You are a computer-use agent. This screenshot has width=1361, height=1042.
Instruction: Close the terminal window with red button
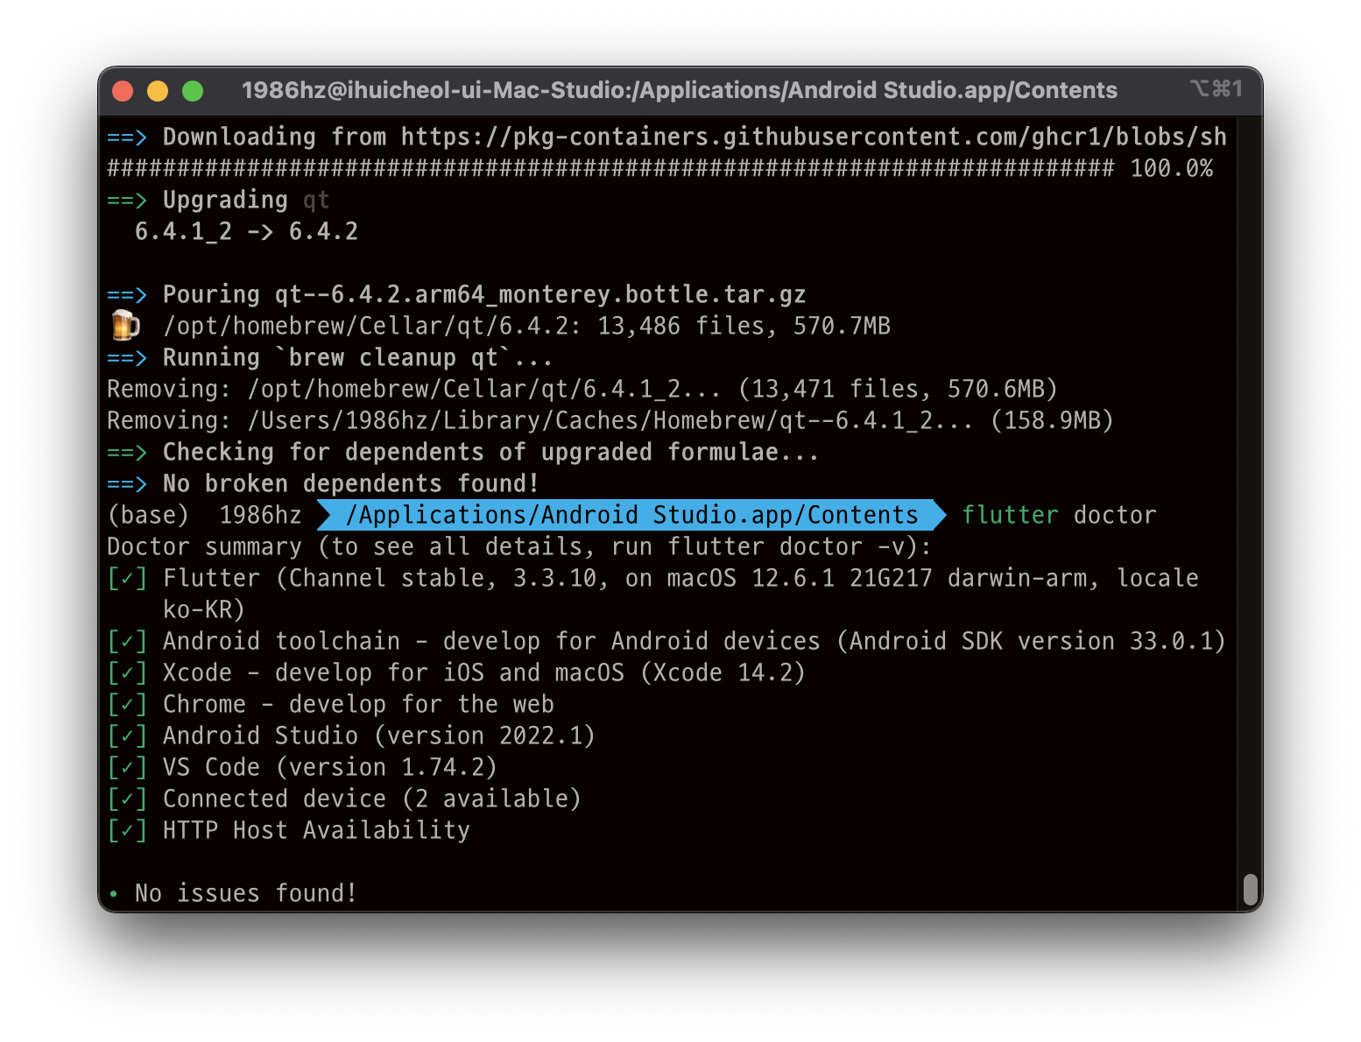click(123, 91)
